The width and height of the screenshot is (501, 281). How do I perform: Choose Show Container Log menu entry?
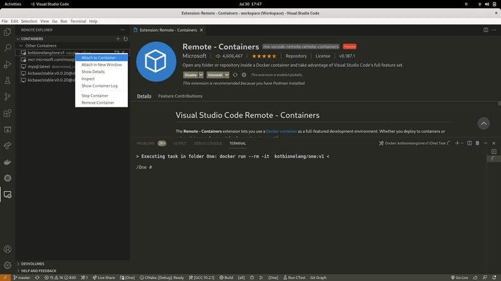click(100, 86)
